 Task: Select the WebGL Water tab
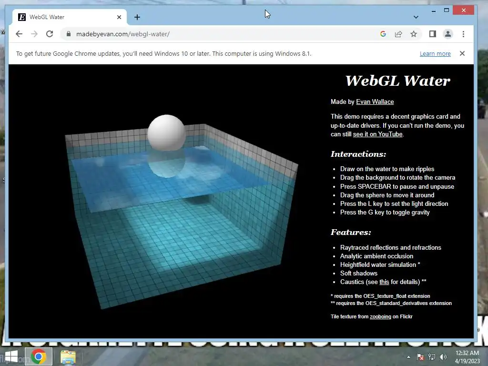click(69, 17)
